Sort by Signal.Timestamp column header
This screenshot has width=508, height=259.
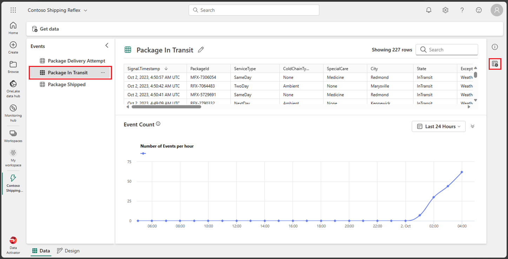click(x=155, y=69)
